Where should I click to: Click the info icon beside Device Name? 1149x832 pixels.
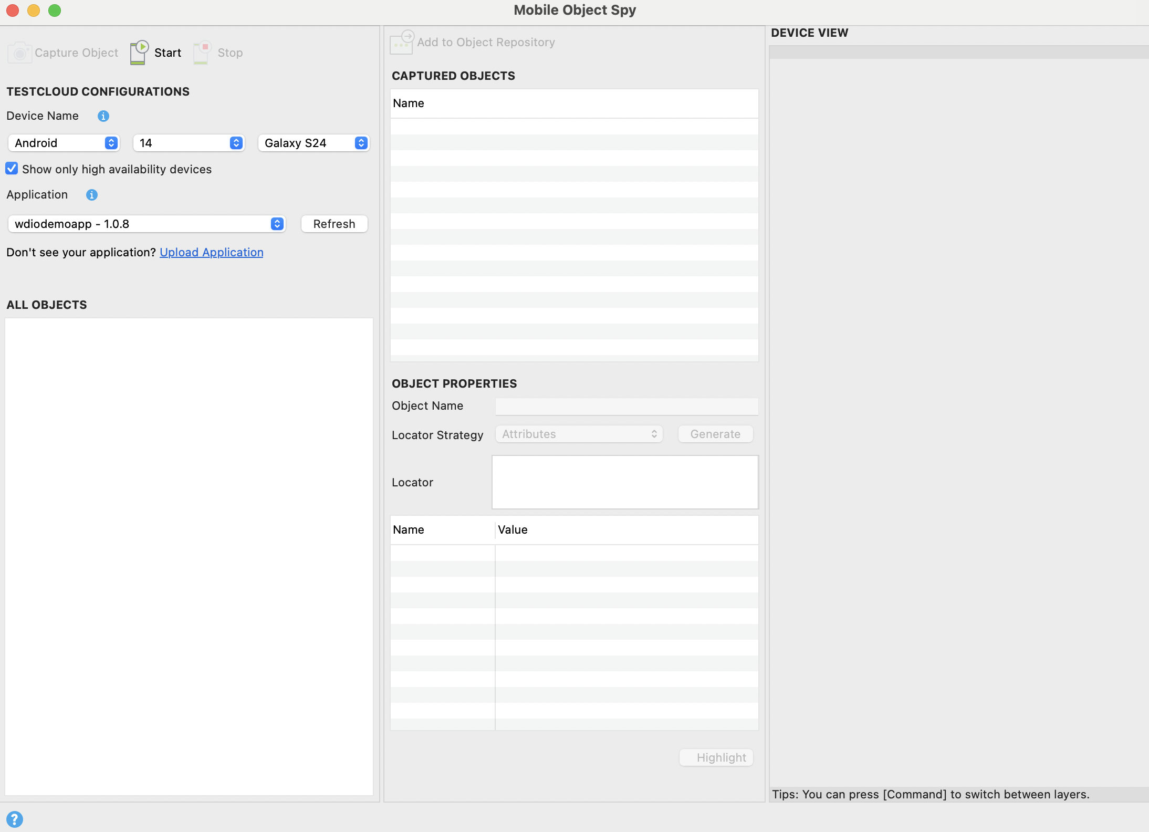pos(103,116)
